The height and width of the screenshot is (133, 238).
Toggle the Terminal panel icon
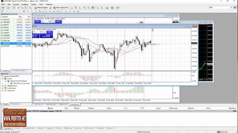click(26, 7)
